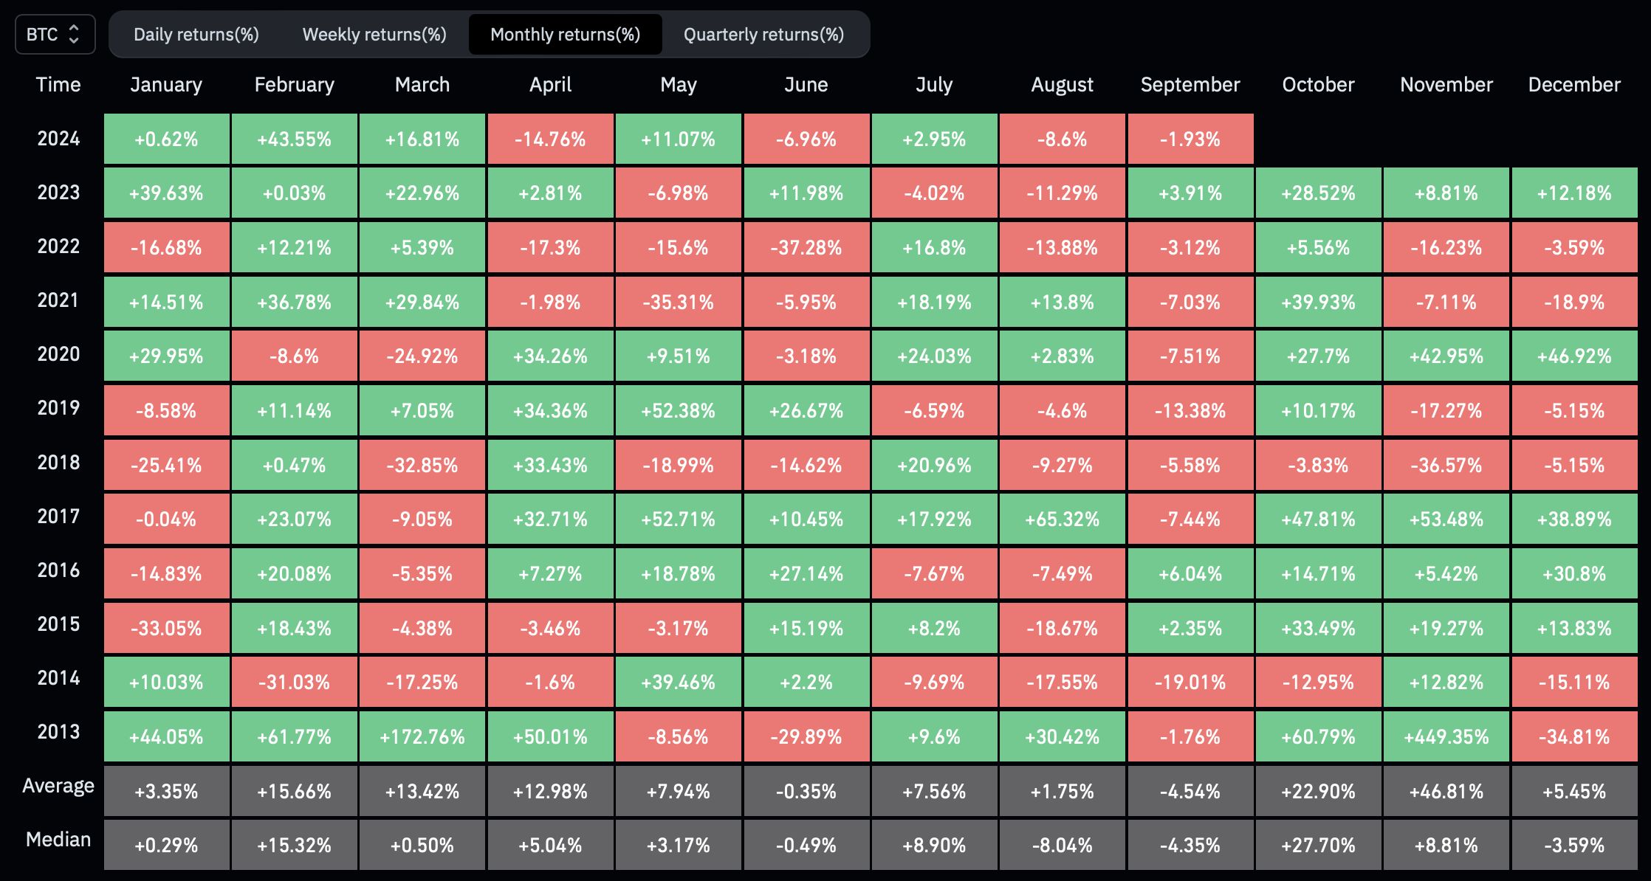
Task: Click the 2013 row label
Action: click(x=58, y=732)
